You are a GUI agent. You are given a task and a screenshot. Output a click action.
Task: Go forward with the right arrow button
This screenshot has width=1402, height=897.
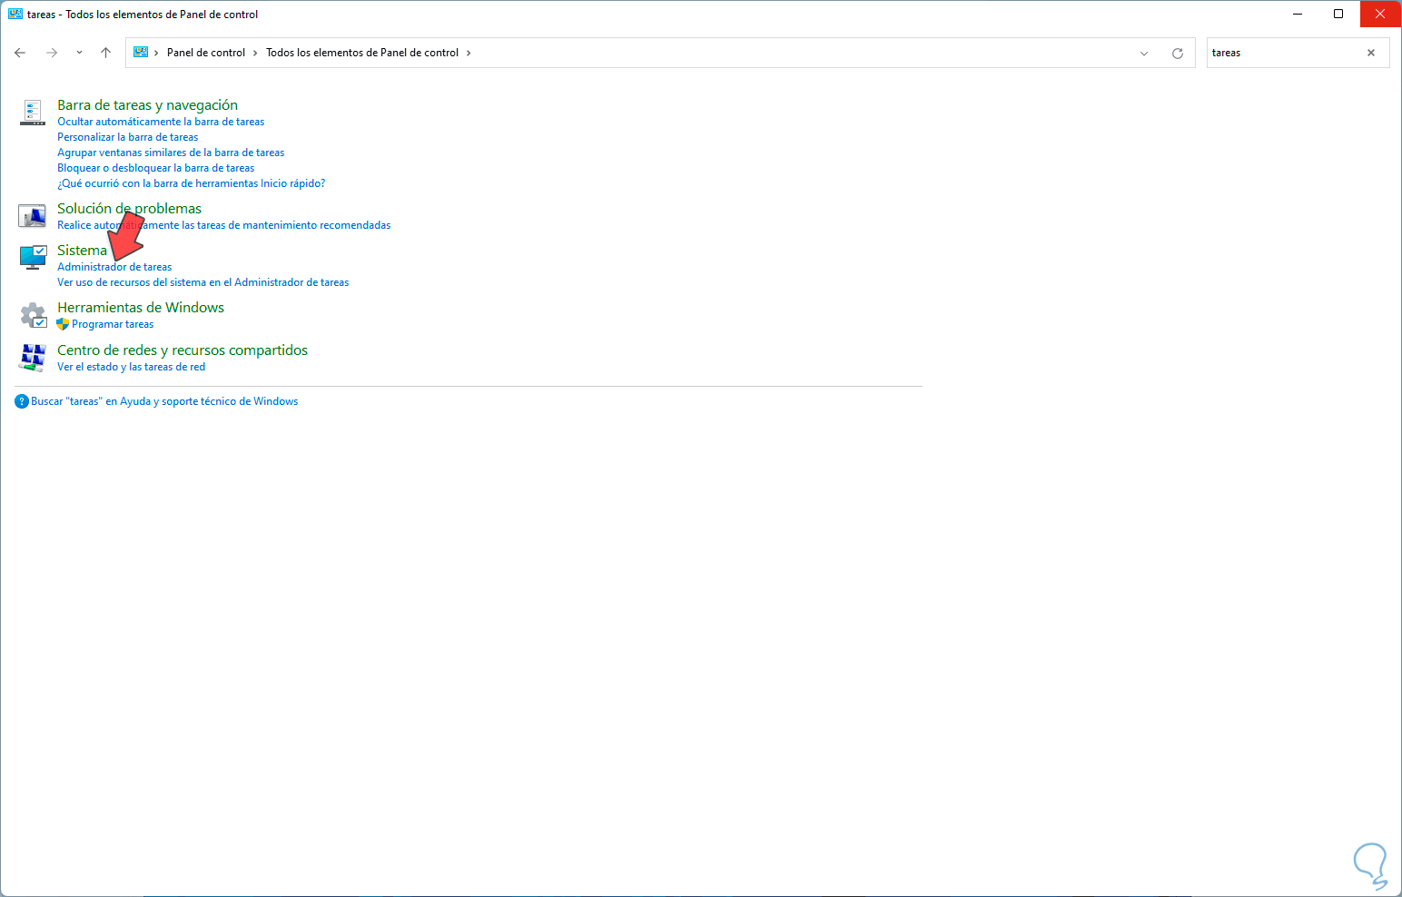tap(52, 53)
